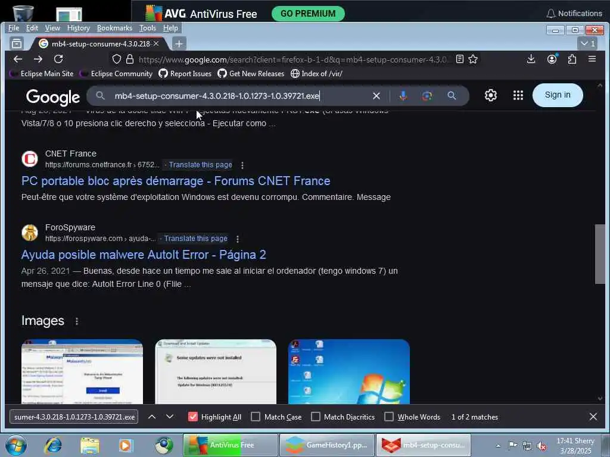Open the Windows 7 desktop image thumbnail

tap(349, 372)
